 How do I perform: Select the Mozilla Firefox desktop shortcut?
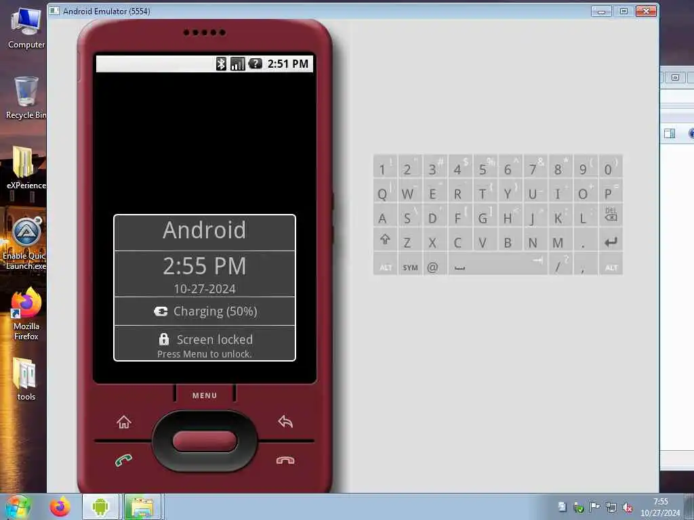click(x=26, y=314)
